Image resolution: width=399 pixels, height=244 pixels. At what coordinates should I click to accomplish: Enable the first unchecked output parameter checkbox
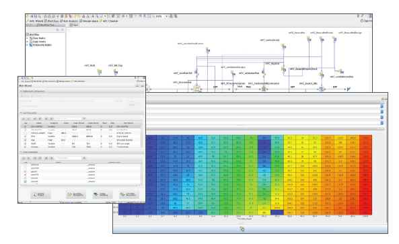pos(25,165)
